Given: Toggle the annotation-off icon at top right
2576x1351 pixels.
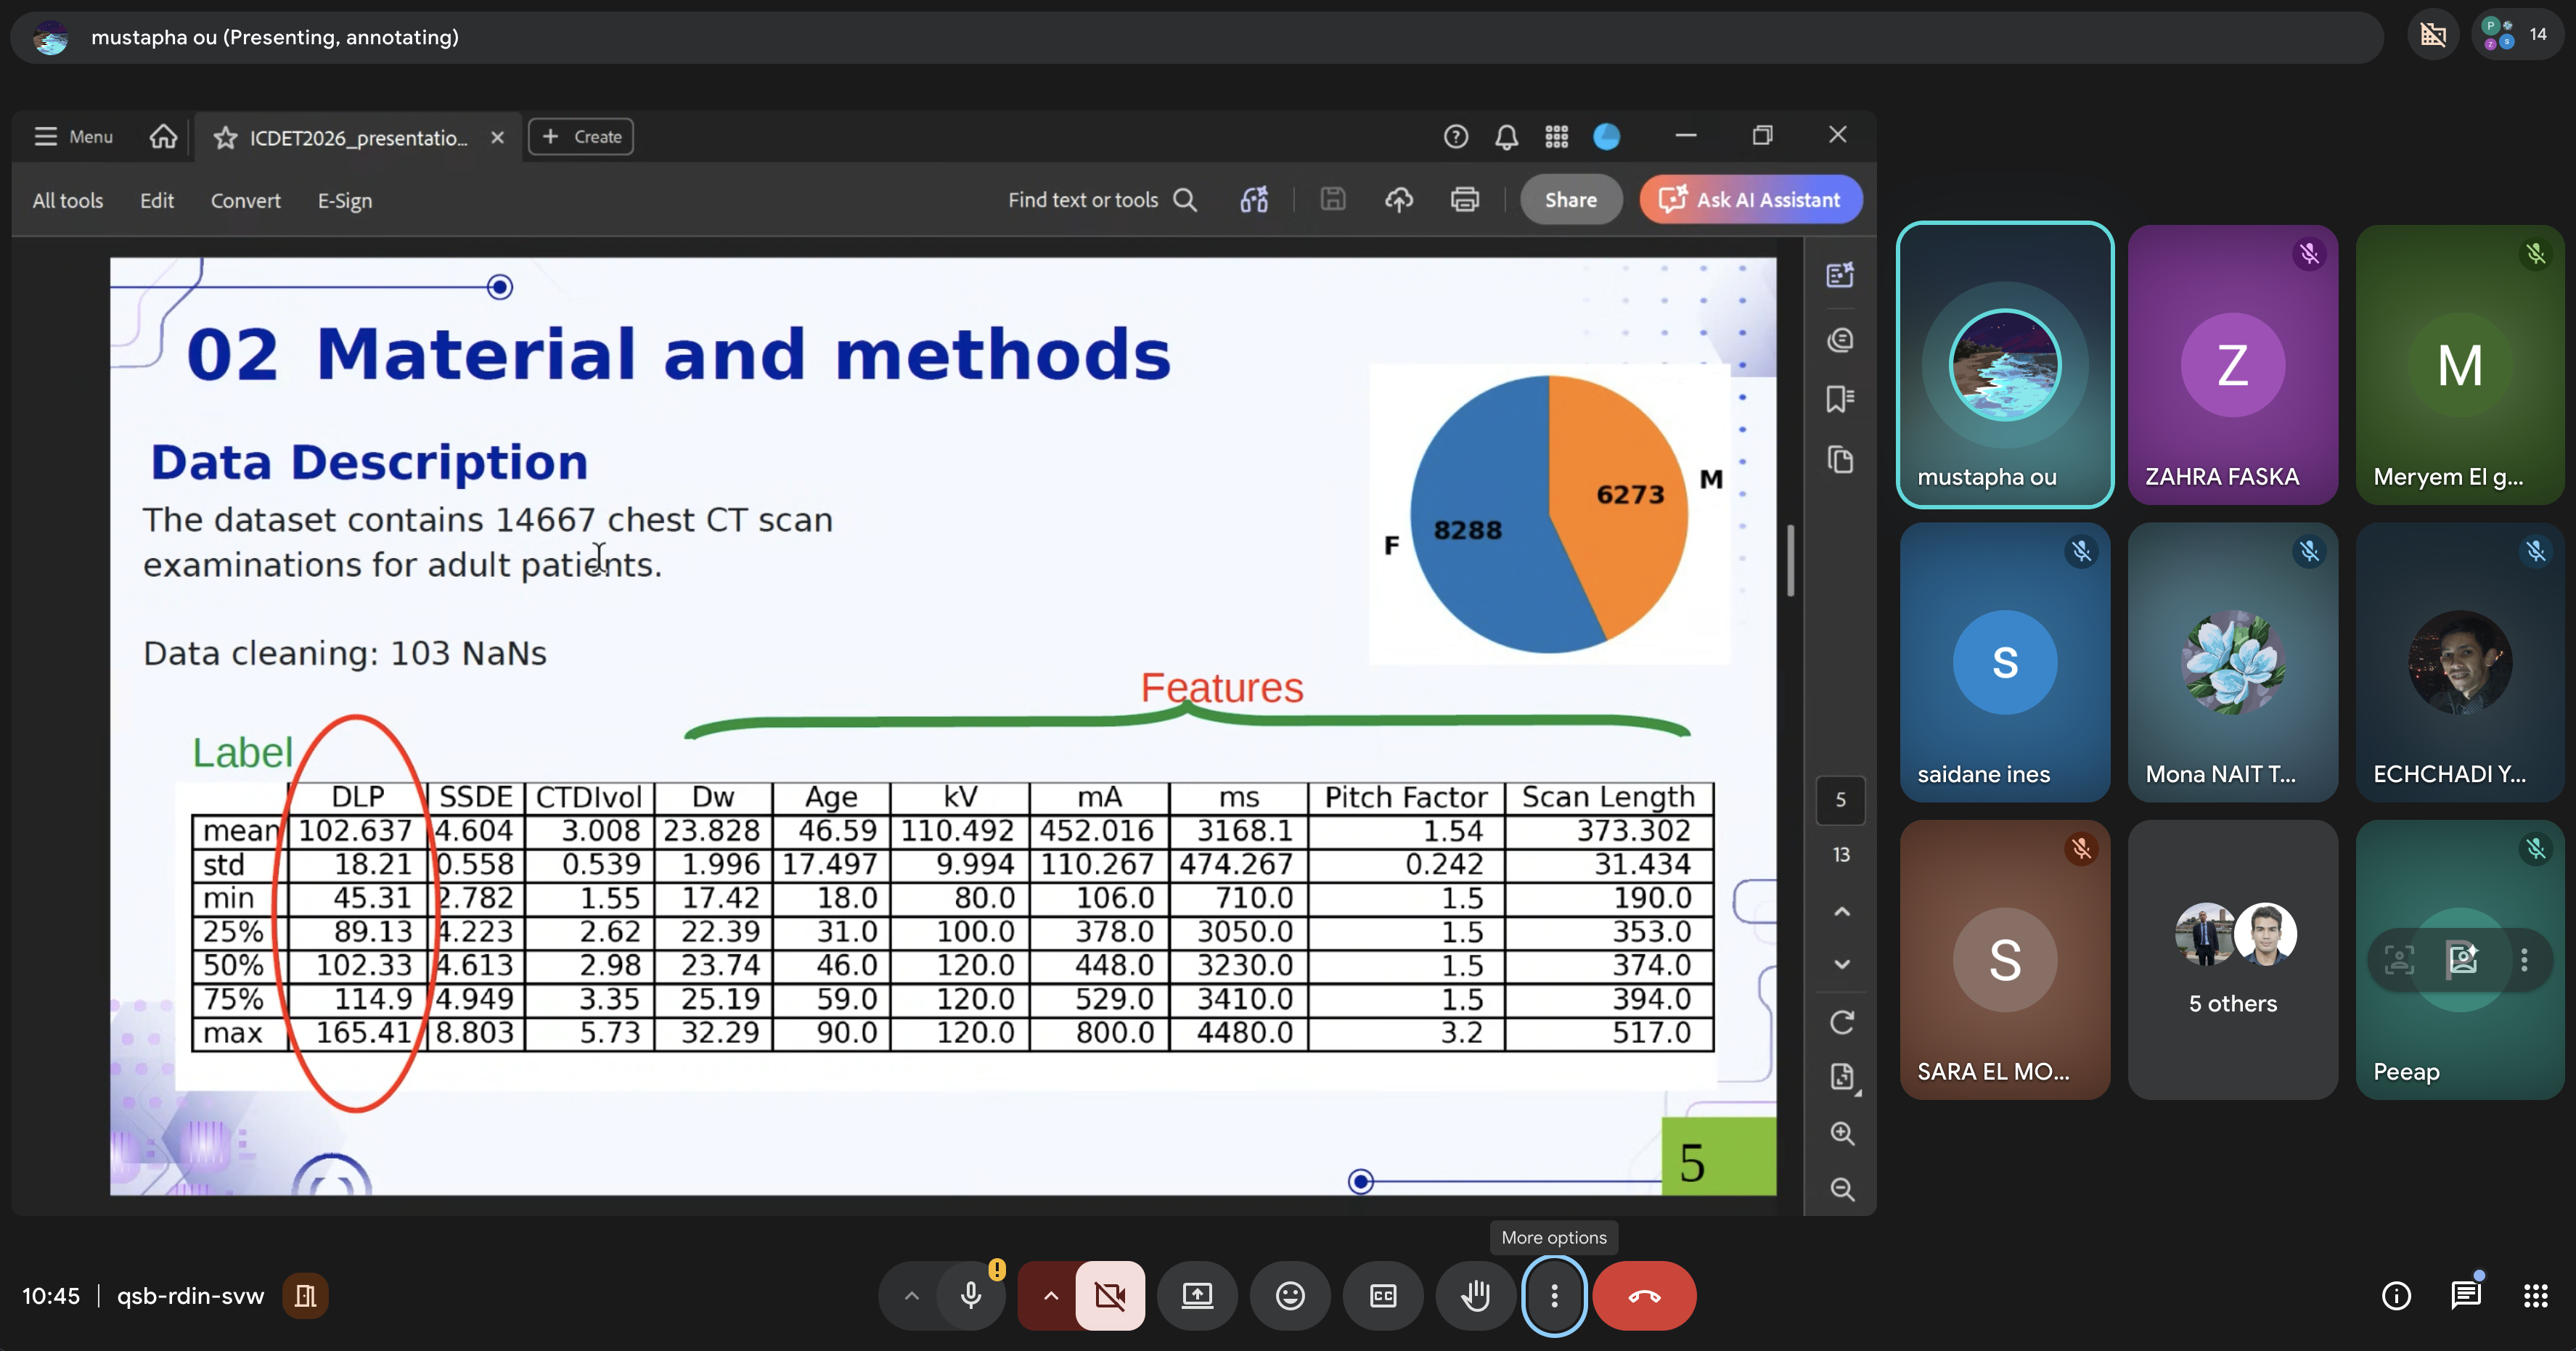Looking at the screenshot, I should pos(2433,35).
